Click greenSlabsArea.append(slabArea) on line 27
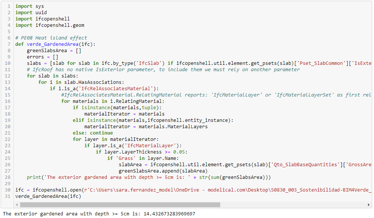This screenshot has width=374, height=218. [163, 171]
